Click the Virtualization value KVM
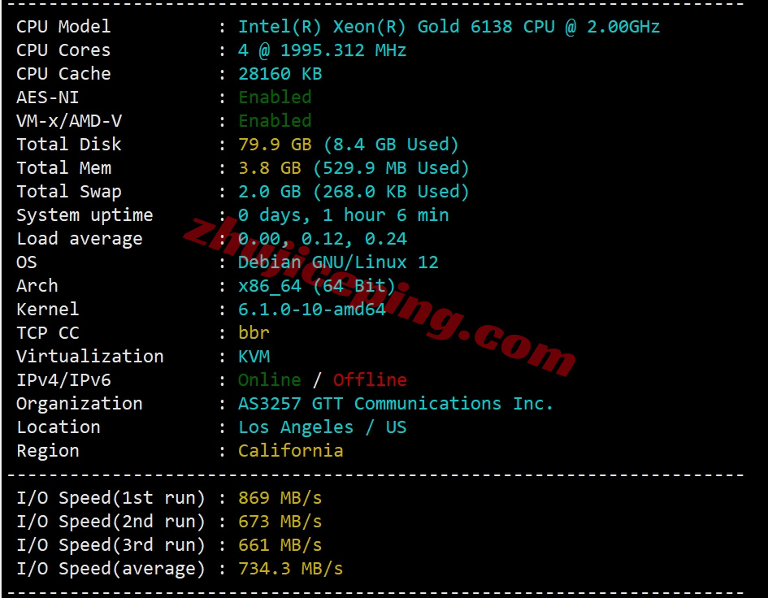Image resolution: width=768 pixels, height=598 pixels. click(x=254, y=357)
